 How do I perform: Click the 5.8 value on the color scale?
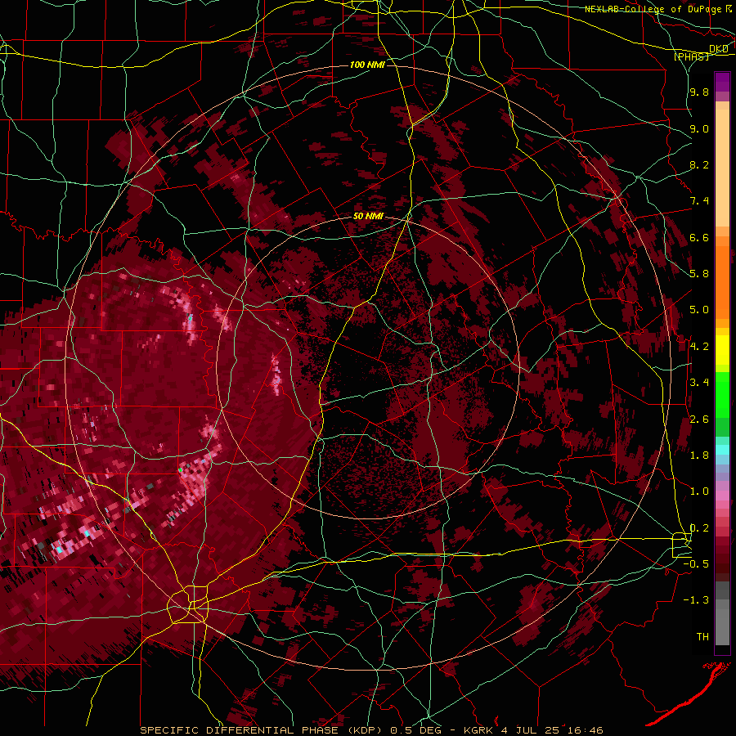pos(699,274)
